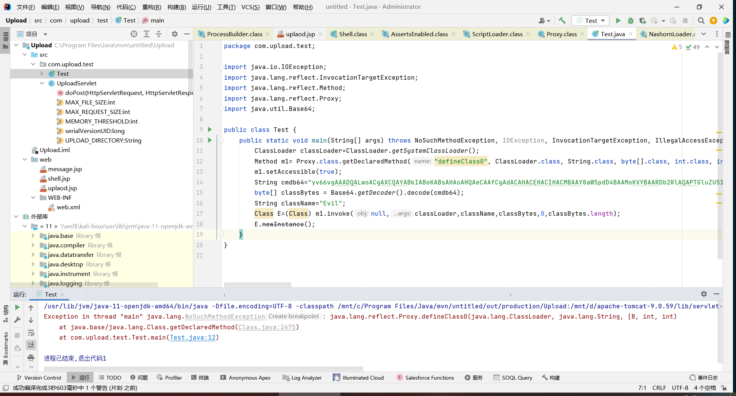Switch to Shell.class editor tab
The width and height of the screenshot is (736, 396).
coord(353,34)
